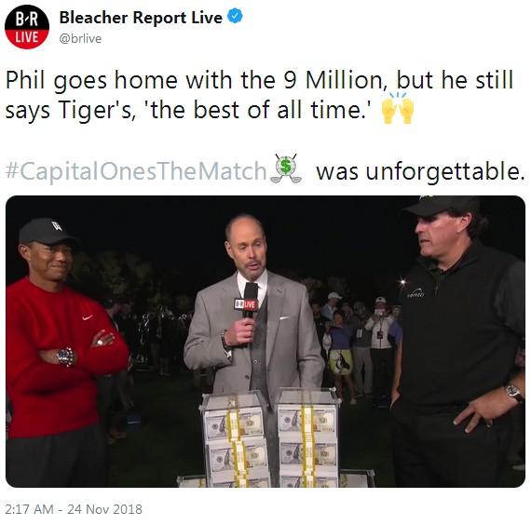Click the blue verified badge icon
The height and width of the screenshot is (525, 531).
(x=235, y=16)
